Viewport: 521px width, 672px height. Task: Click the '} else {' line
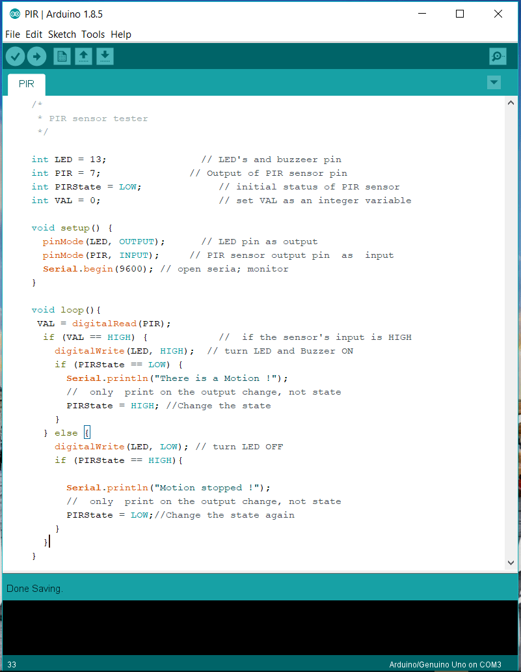tap(67, 433)
